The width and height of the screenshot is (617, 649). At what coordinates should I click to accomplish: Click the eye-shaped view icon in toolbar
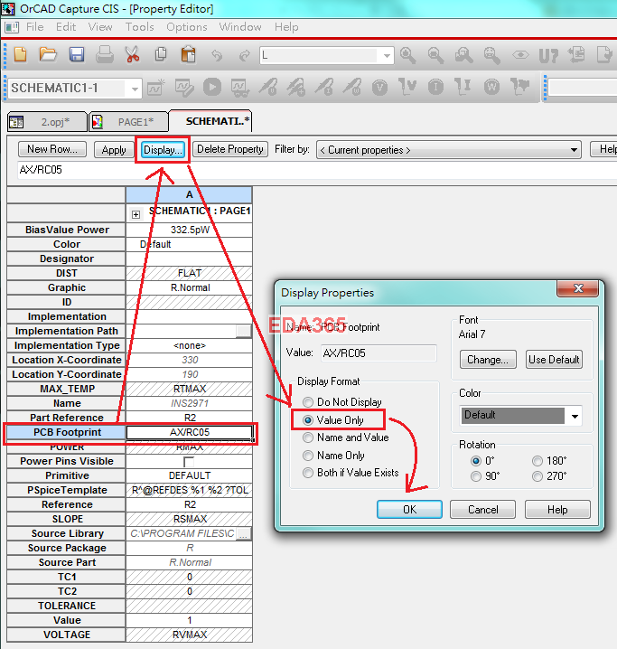[520, 54]
